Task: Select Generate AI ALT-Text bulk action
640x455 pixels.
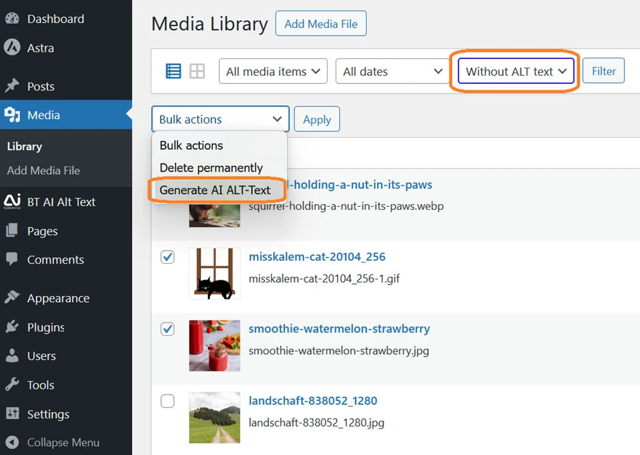Action: pyautogui.click(x=217, y=189)
